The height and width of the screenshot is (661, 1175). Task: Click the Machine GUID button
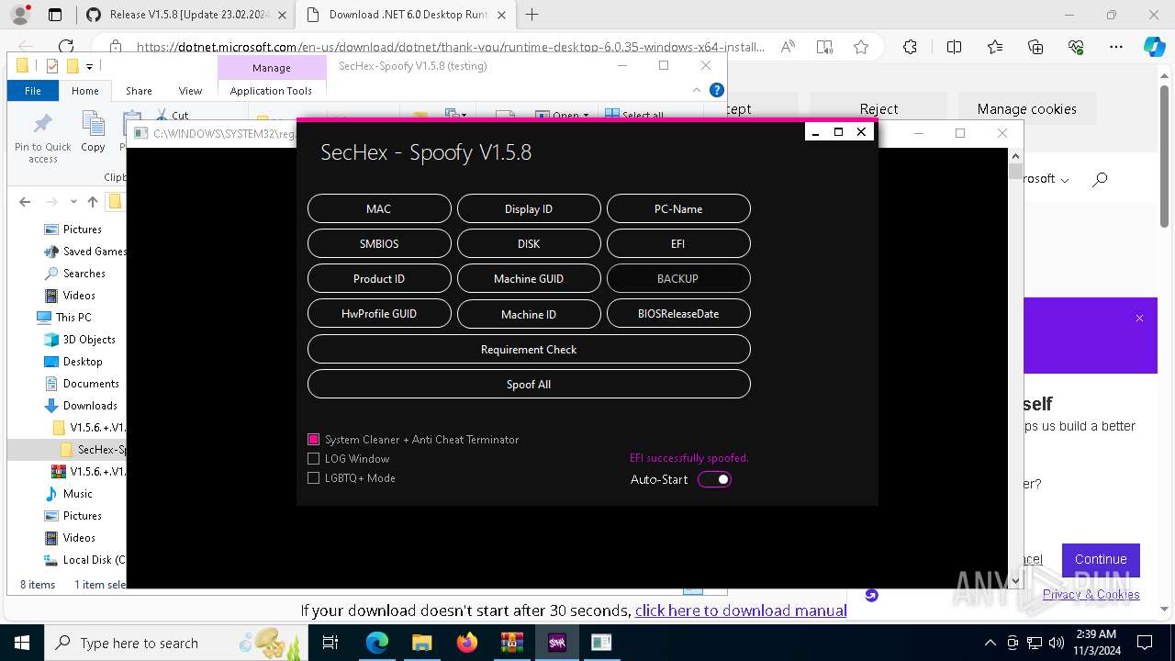point(529,278)
